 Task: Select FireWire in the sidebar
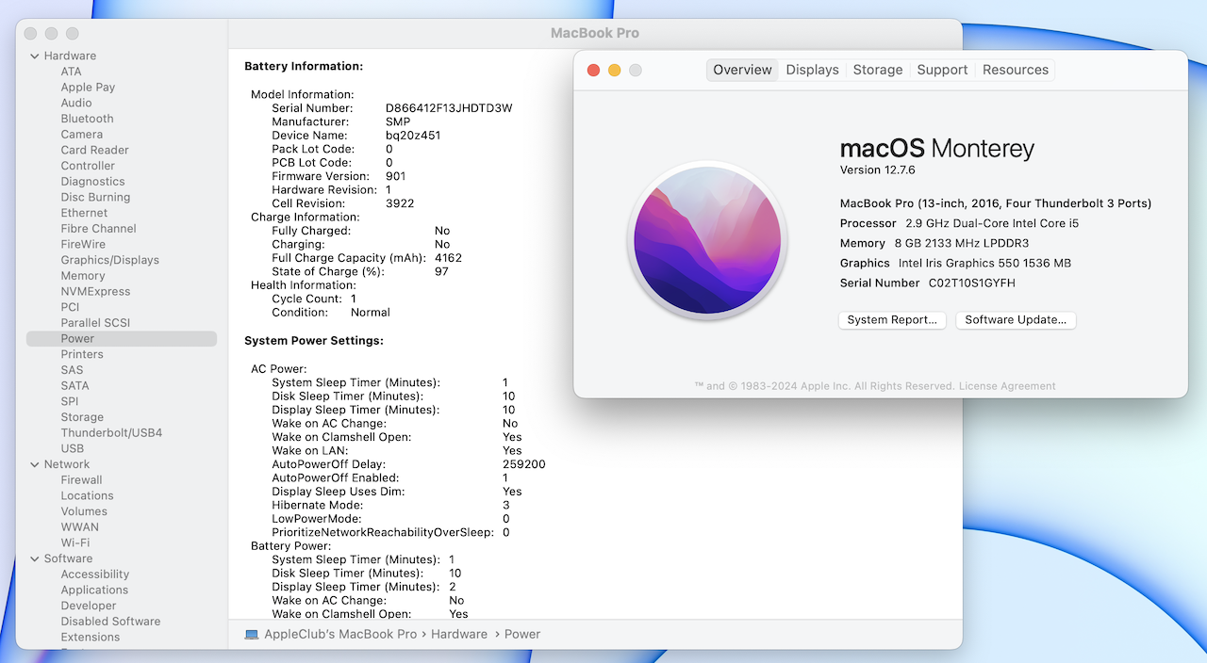tap(83, 244)
